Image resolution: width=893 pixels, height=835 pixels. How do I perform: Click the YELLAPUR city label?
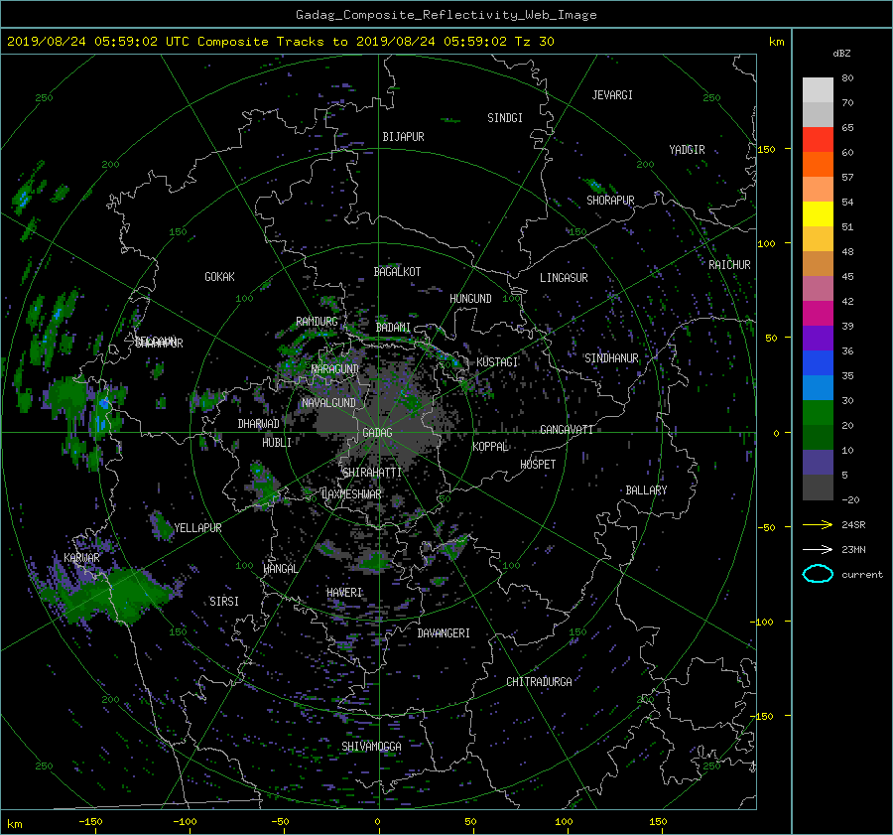(197, 528)
